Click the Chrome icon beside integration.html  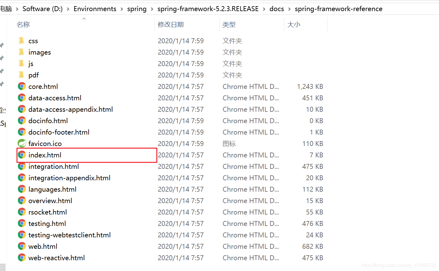(x=22, y=166)
